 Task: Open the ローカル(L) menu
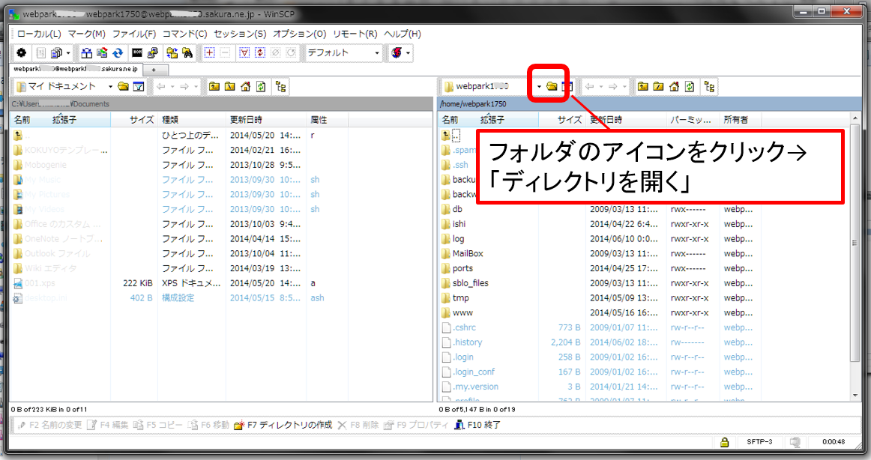[39, 34]
